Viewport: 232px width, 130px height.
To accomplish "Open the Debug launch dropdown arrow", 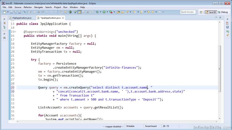I will pyautogui.click(x=101, y=12).
